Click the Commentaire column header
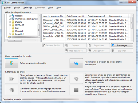 pos(118,16)
